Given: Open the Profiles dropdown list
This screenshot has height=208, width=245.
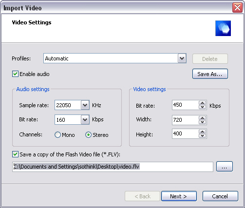Looking at the screenshot, I should (x=182, y=58).
